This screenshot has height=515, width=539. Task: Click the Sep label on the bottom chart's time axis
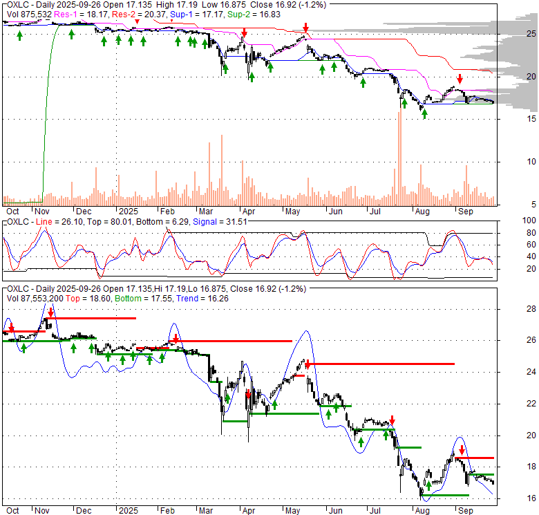[466, 511]
